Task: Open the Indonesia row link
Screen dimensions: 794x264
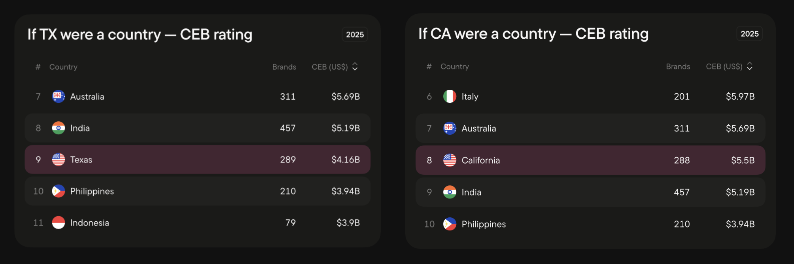Action: (198, 223)
